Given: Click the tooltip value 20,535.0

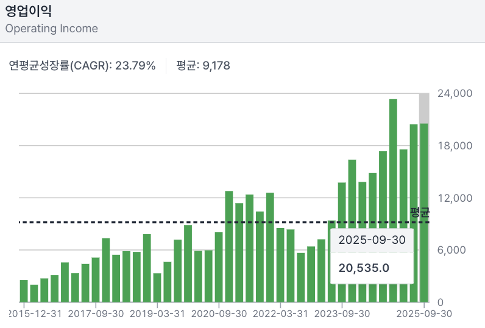Looking at the screenshot, I should pyautogui.click(x=364, y=268).
